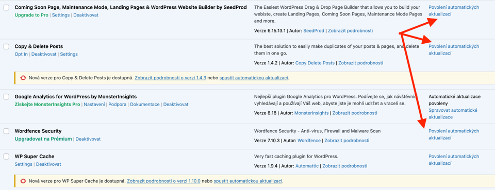Deactivate the Wordfence Security plugin
Image resolution: width=495 pixels, height=190 pixels.
pos(88,139)
